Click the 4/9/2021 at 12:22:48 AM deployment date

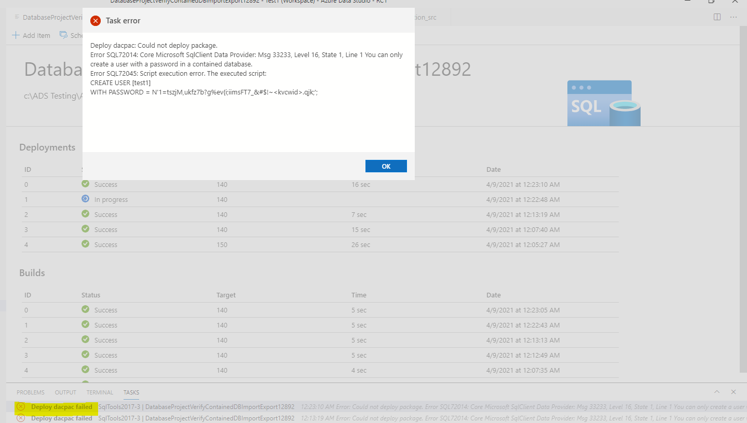coord(523,200)
